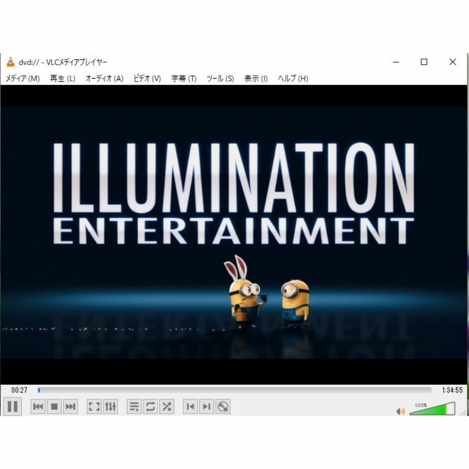Toggle fullscreen video mode icon
Viewport: 469px width, 469px height.
click(x=94, y=406)
